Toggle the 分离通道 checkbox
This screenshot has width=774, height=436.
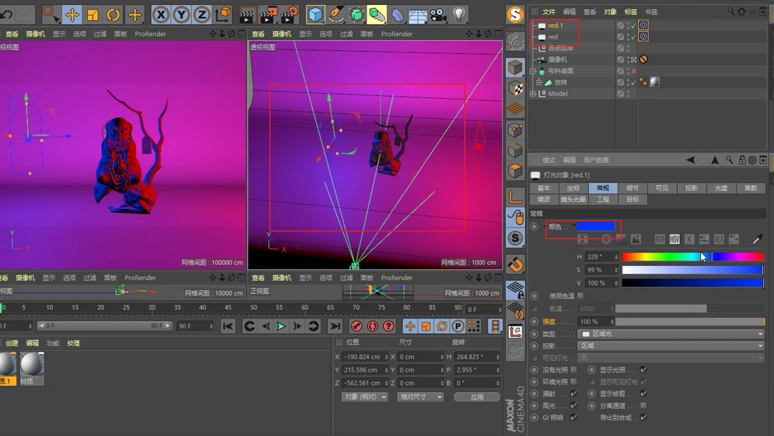point(644,406)
